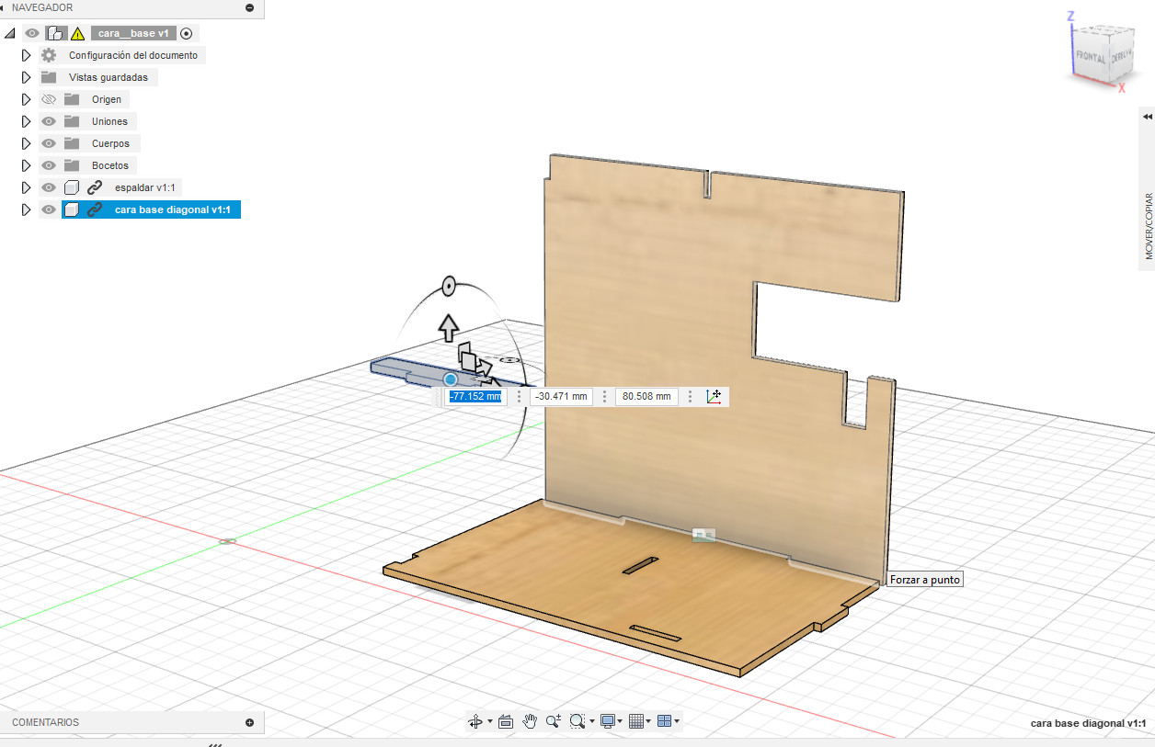Click the 80.508 mm distance field
The width and height of the screenshot is (1155, 747).
coord(646,396)
